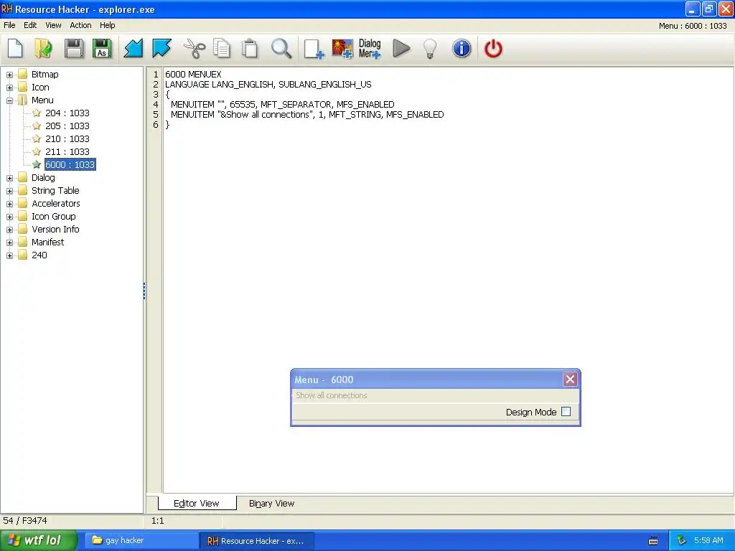Paste with the clipboard icon
Viewport: 735px width, 551px height.
coord(250,48)
